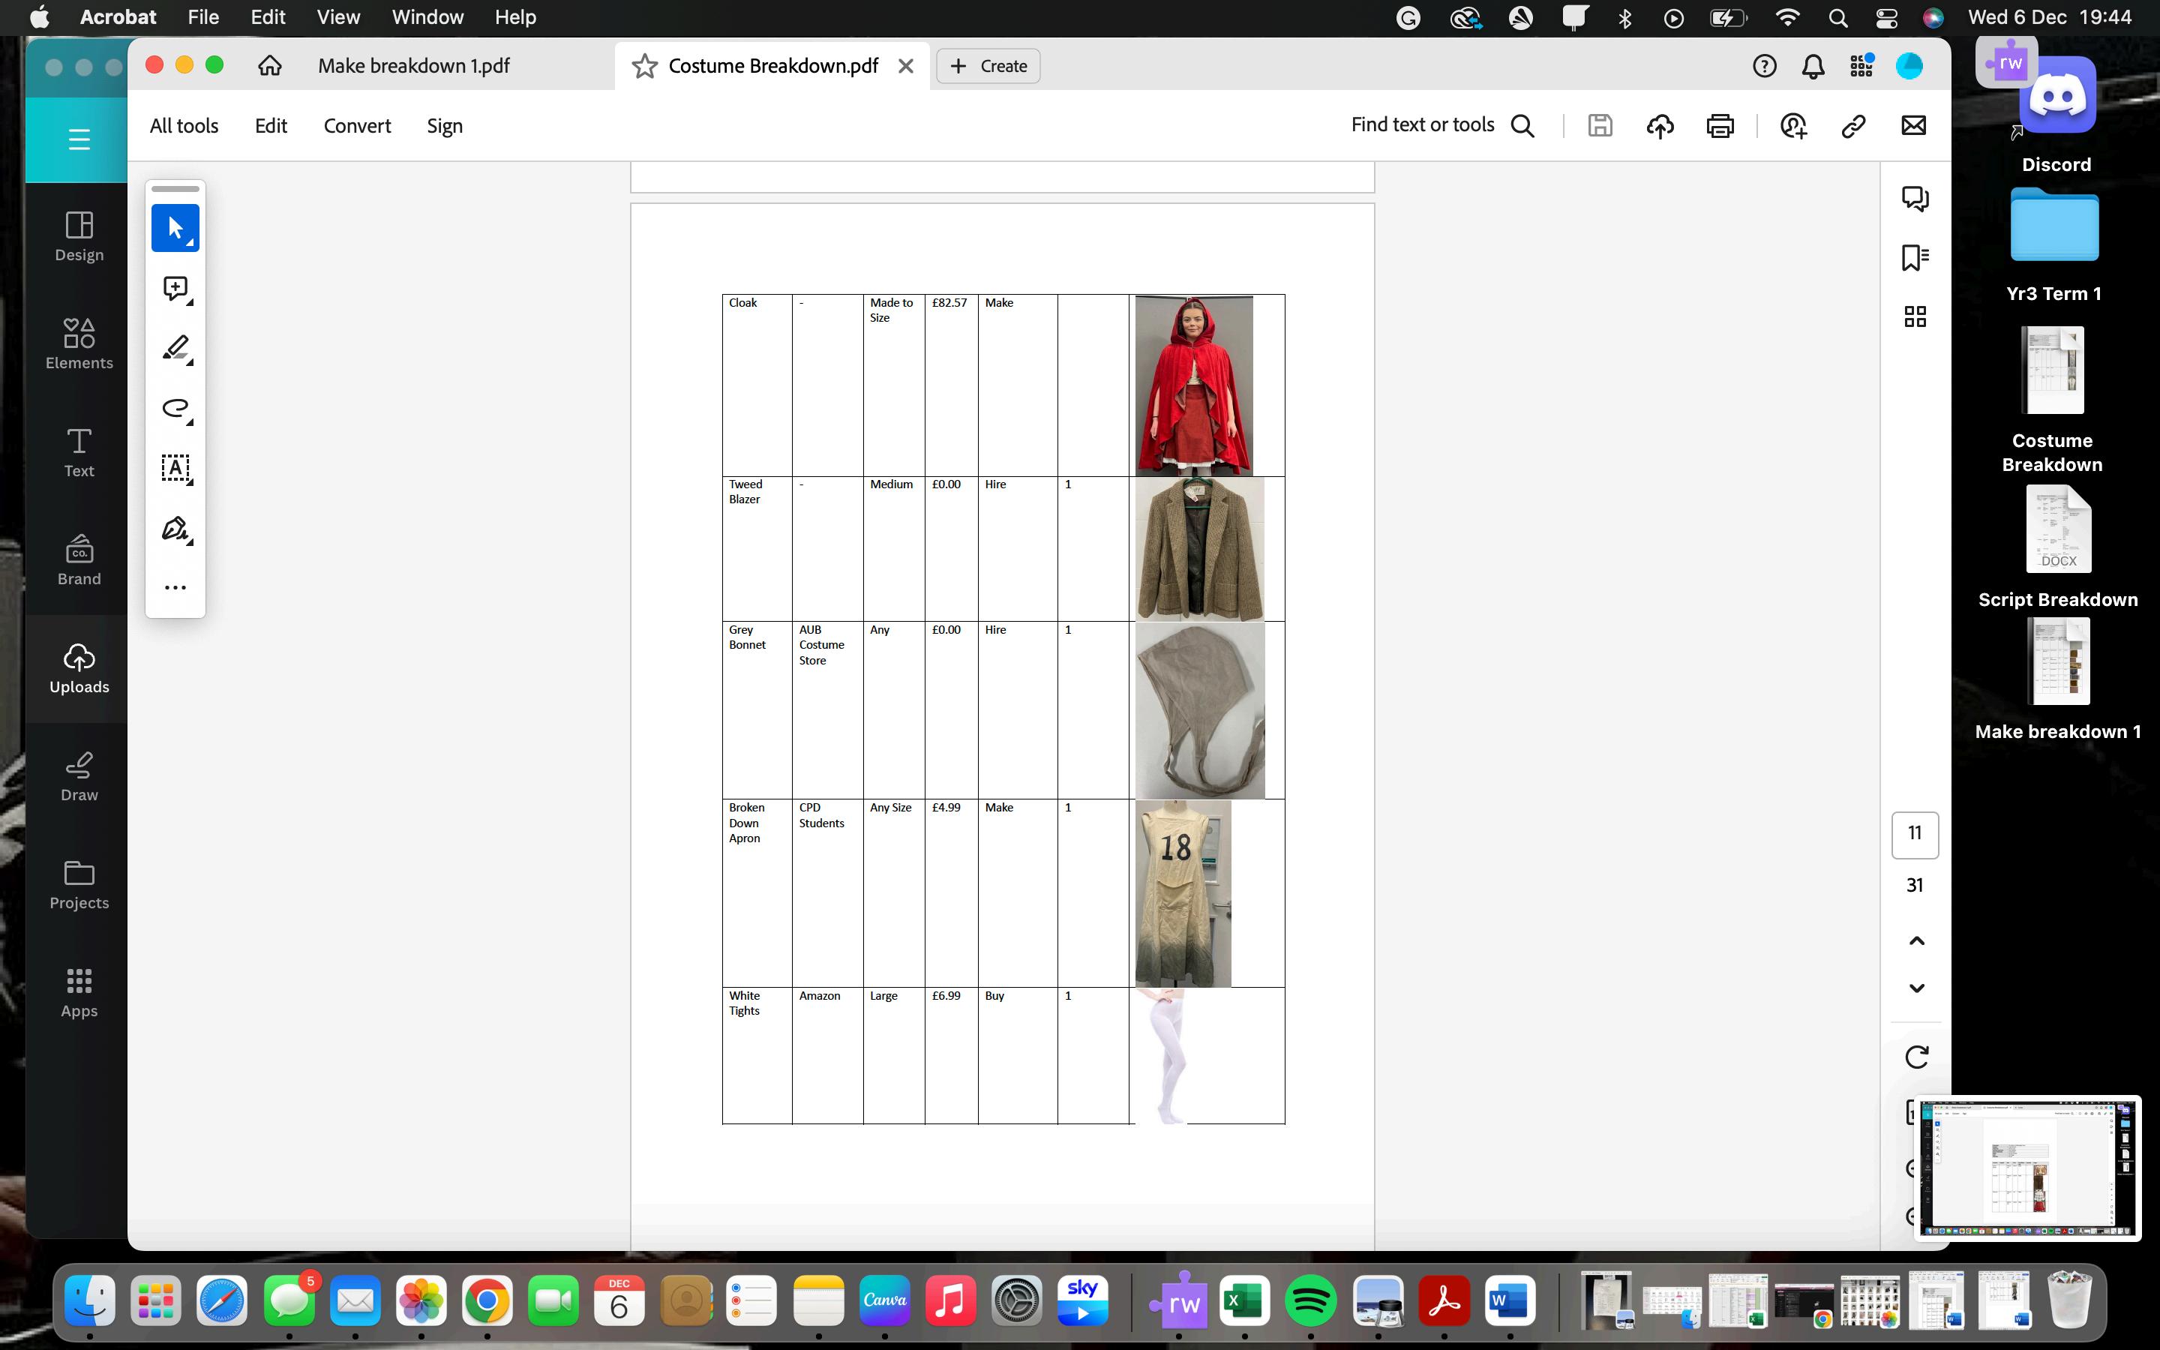
Task: Select the arrow selection tool
Action: coord(175,228)
